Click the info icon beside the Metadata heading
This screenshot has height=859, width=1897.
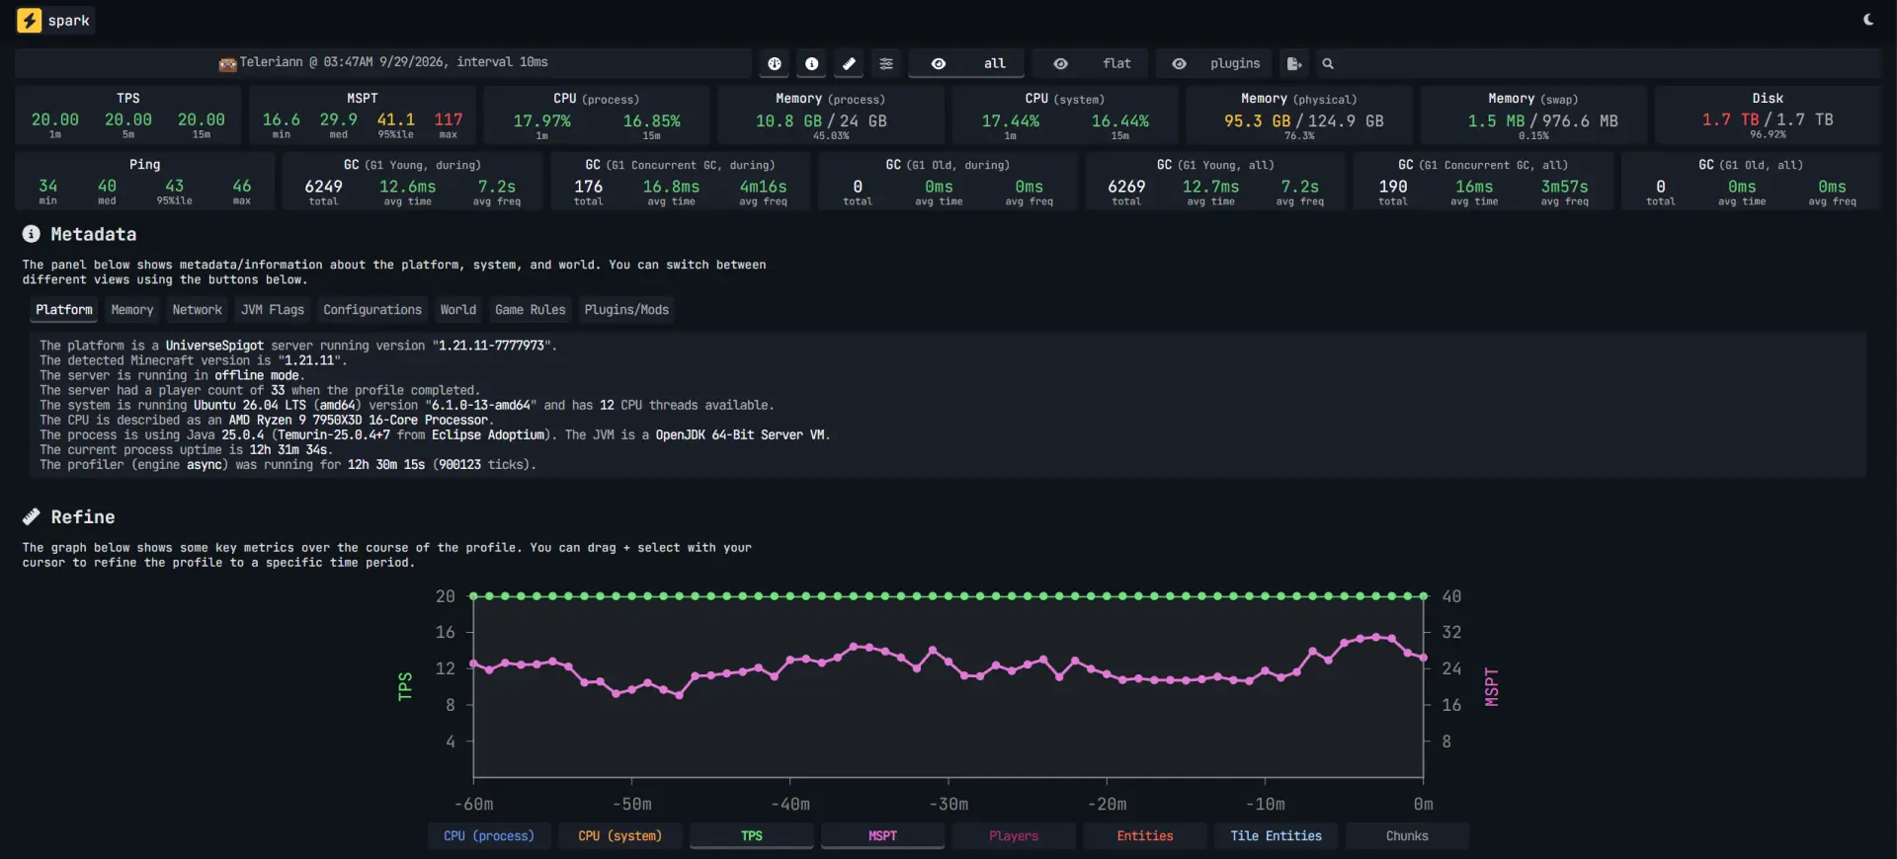pyautogui.click(x=32, y=234)
